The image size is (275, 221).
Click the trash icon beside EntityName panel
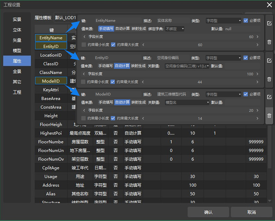coord(269,42)
